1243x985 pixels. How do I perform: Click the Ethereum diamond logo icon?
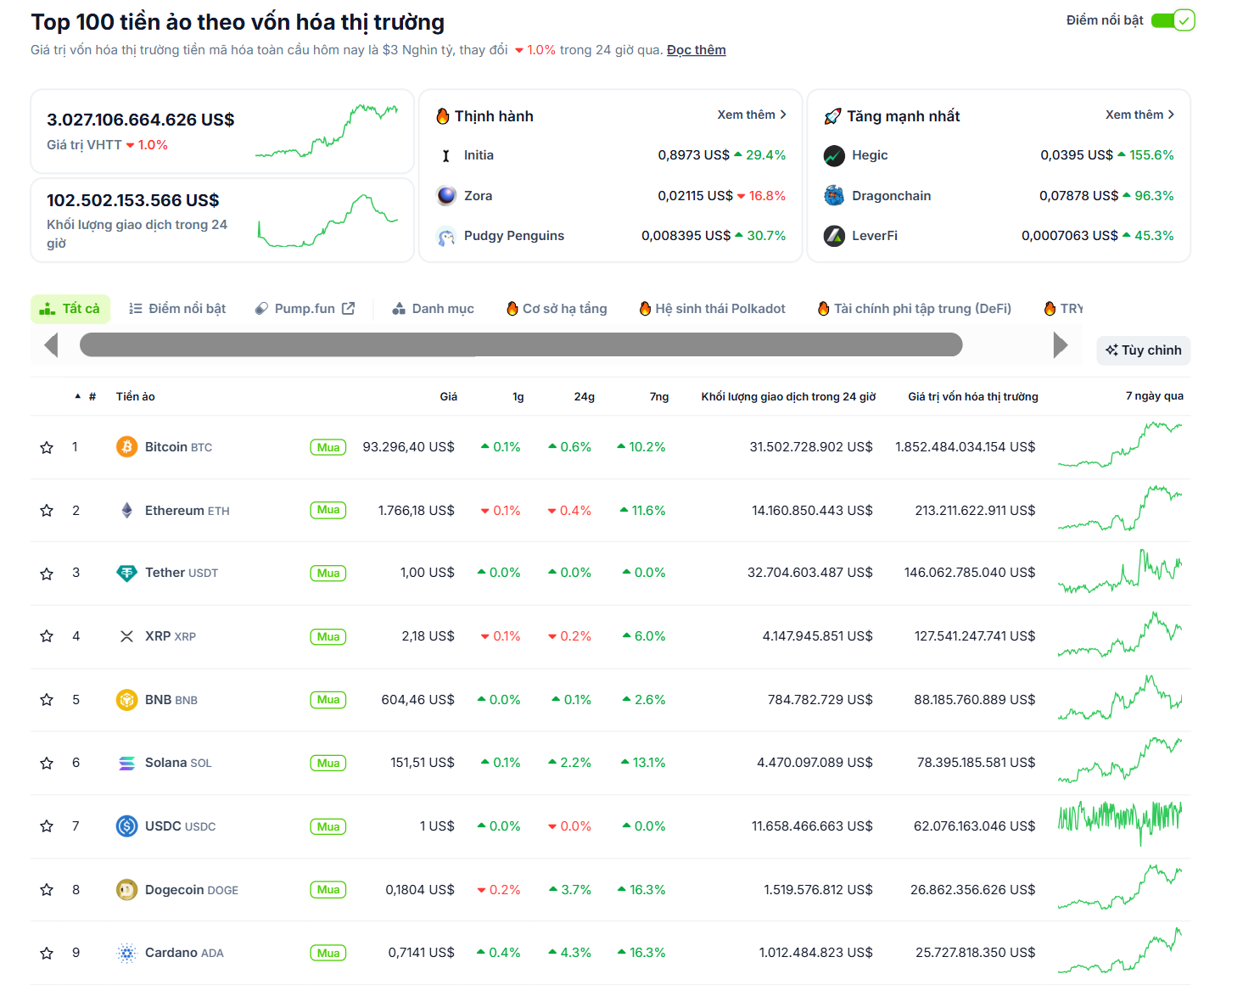tap(126, 510)
